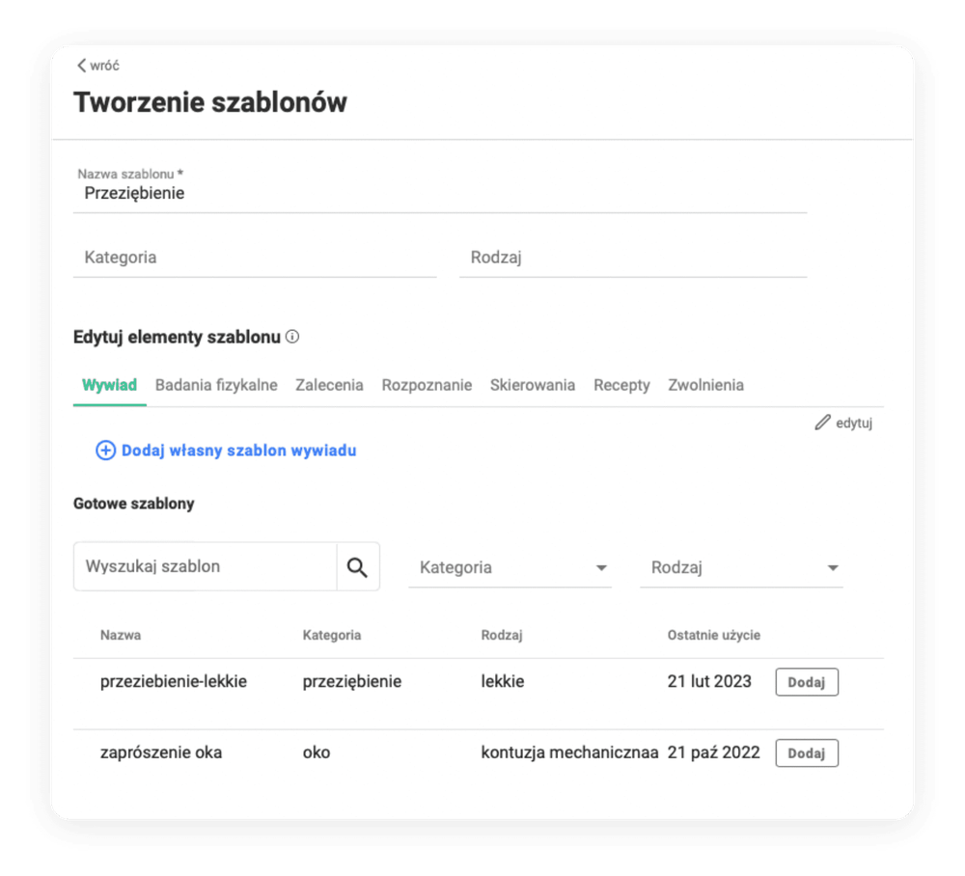
Task: Focus the Nazwa szablonu field
Action: pos(439,193)
